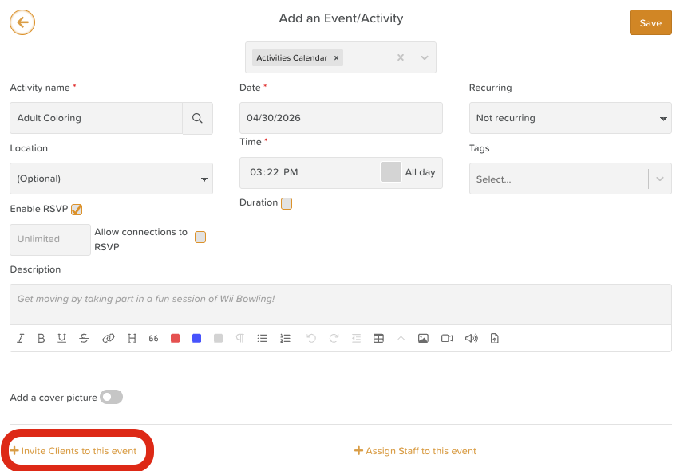Click the Save button
680x471 pixels.
click(x=650, y=22)
